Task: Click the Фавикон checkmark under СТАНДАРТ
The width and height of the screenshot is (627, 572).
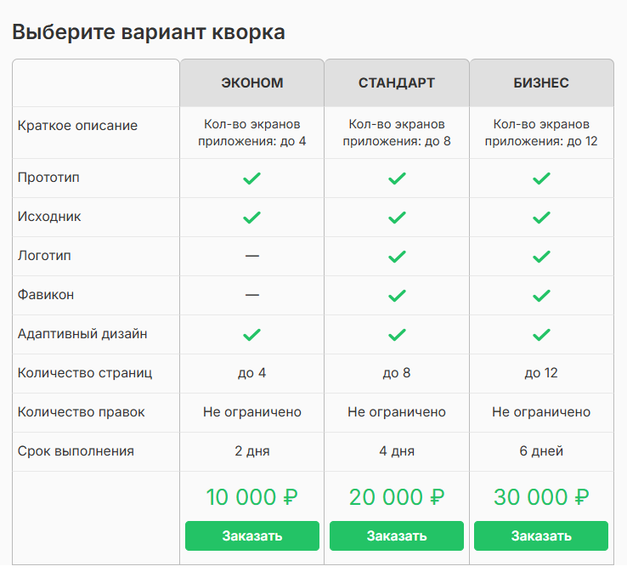Action: coord(397,296)
